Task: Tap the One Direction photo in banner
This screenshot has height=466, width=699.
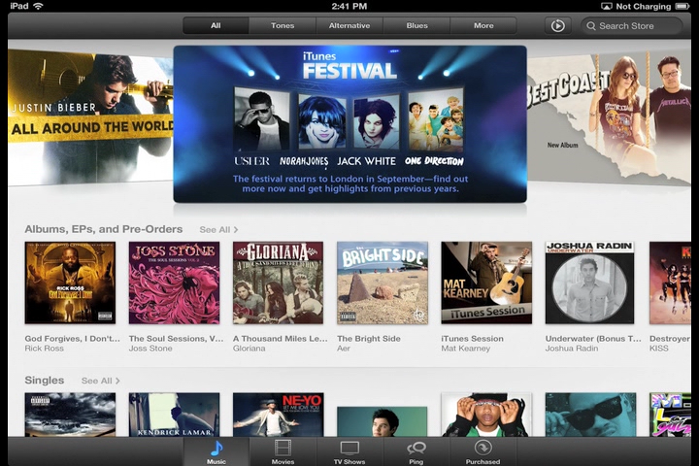Action: (436, 119)
